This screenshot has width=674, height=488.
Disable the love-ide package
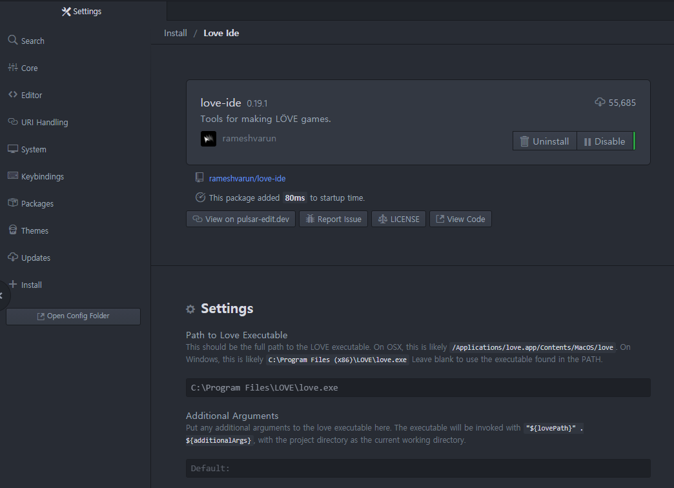tap(605, 141)
